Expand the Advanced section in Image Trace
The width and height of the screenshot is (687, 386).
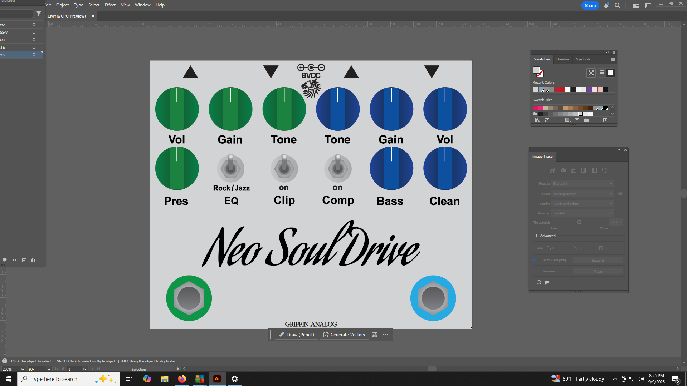click(x=536, y=236)
